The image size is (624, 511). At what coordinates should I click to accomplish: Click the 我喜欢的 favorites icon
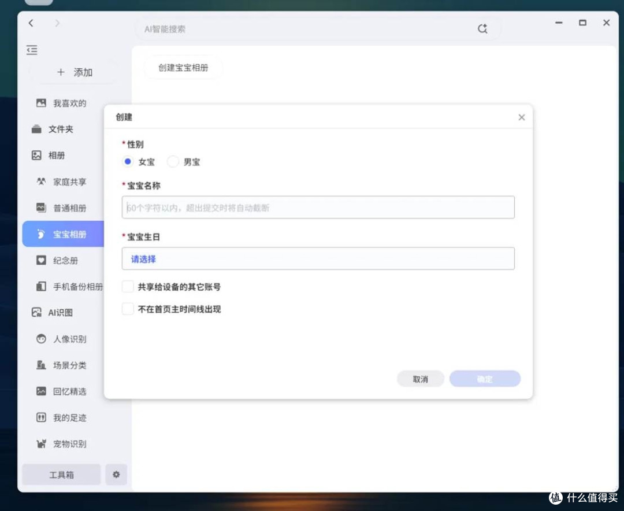[x=41, y=103]
